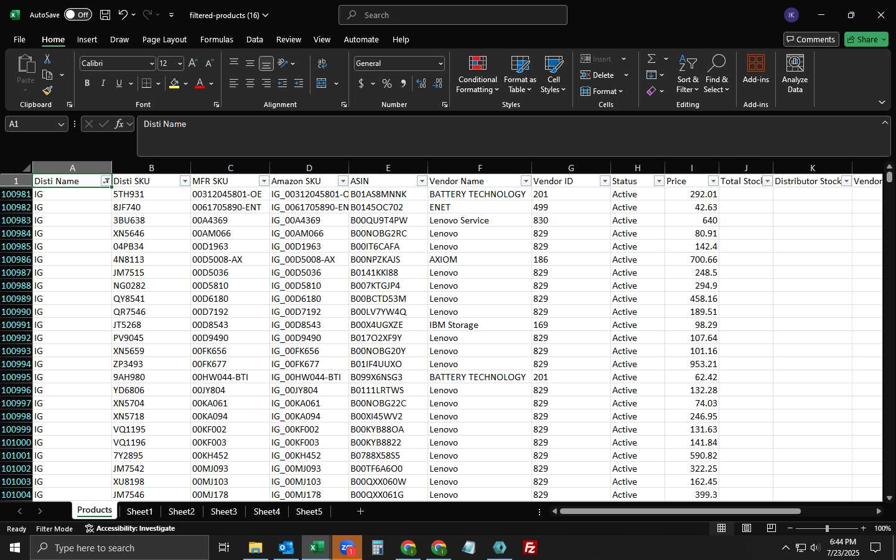Open Sort & Filter menu
This screenshot has width=896, height=560.
[688, 75]
